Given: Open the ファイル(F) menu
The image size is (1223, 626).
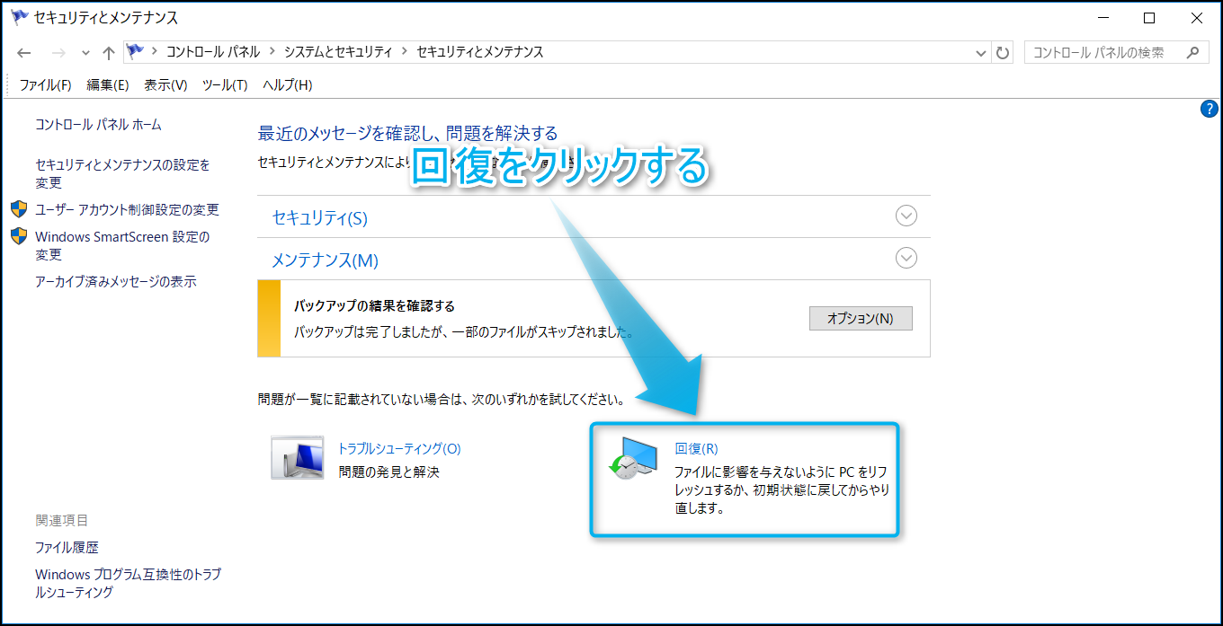Looking at the screenshot, I should (45, 85).
